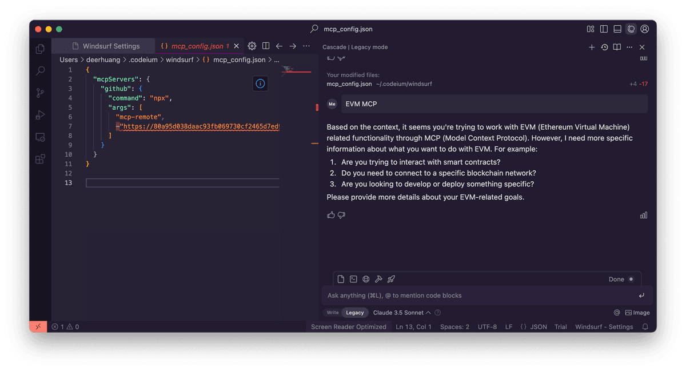This screenshot has width=686, height=371.
Task: Open the Cascade AI panel icon
Action: (631, 29)
